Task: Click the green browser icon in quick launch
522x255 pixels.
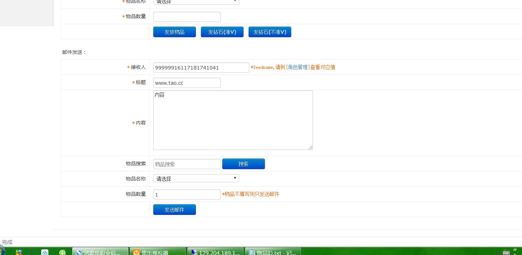Action: coord(62,252)
